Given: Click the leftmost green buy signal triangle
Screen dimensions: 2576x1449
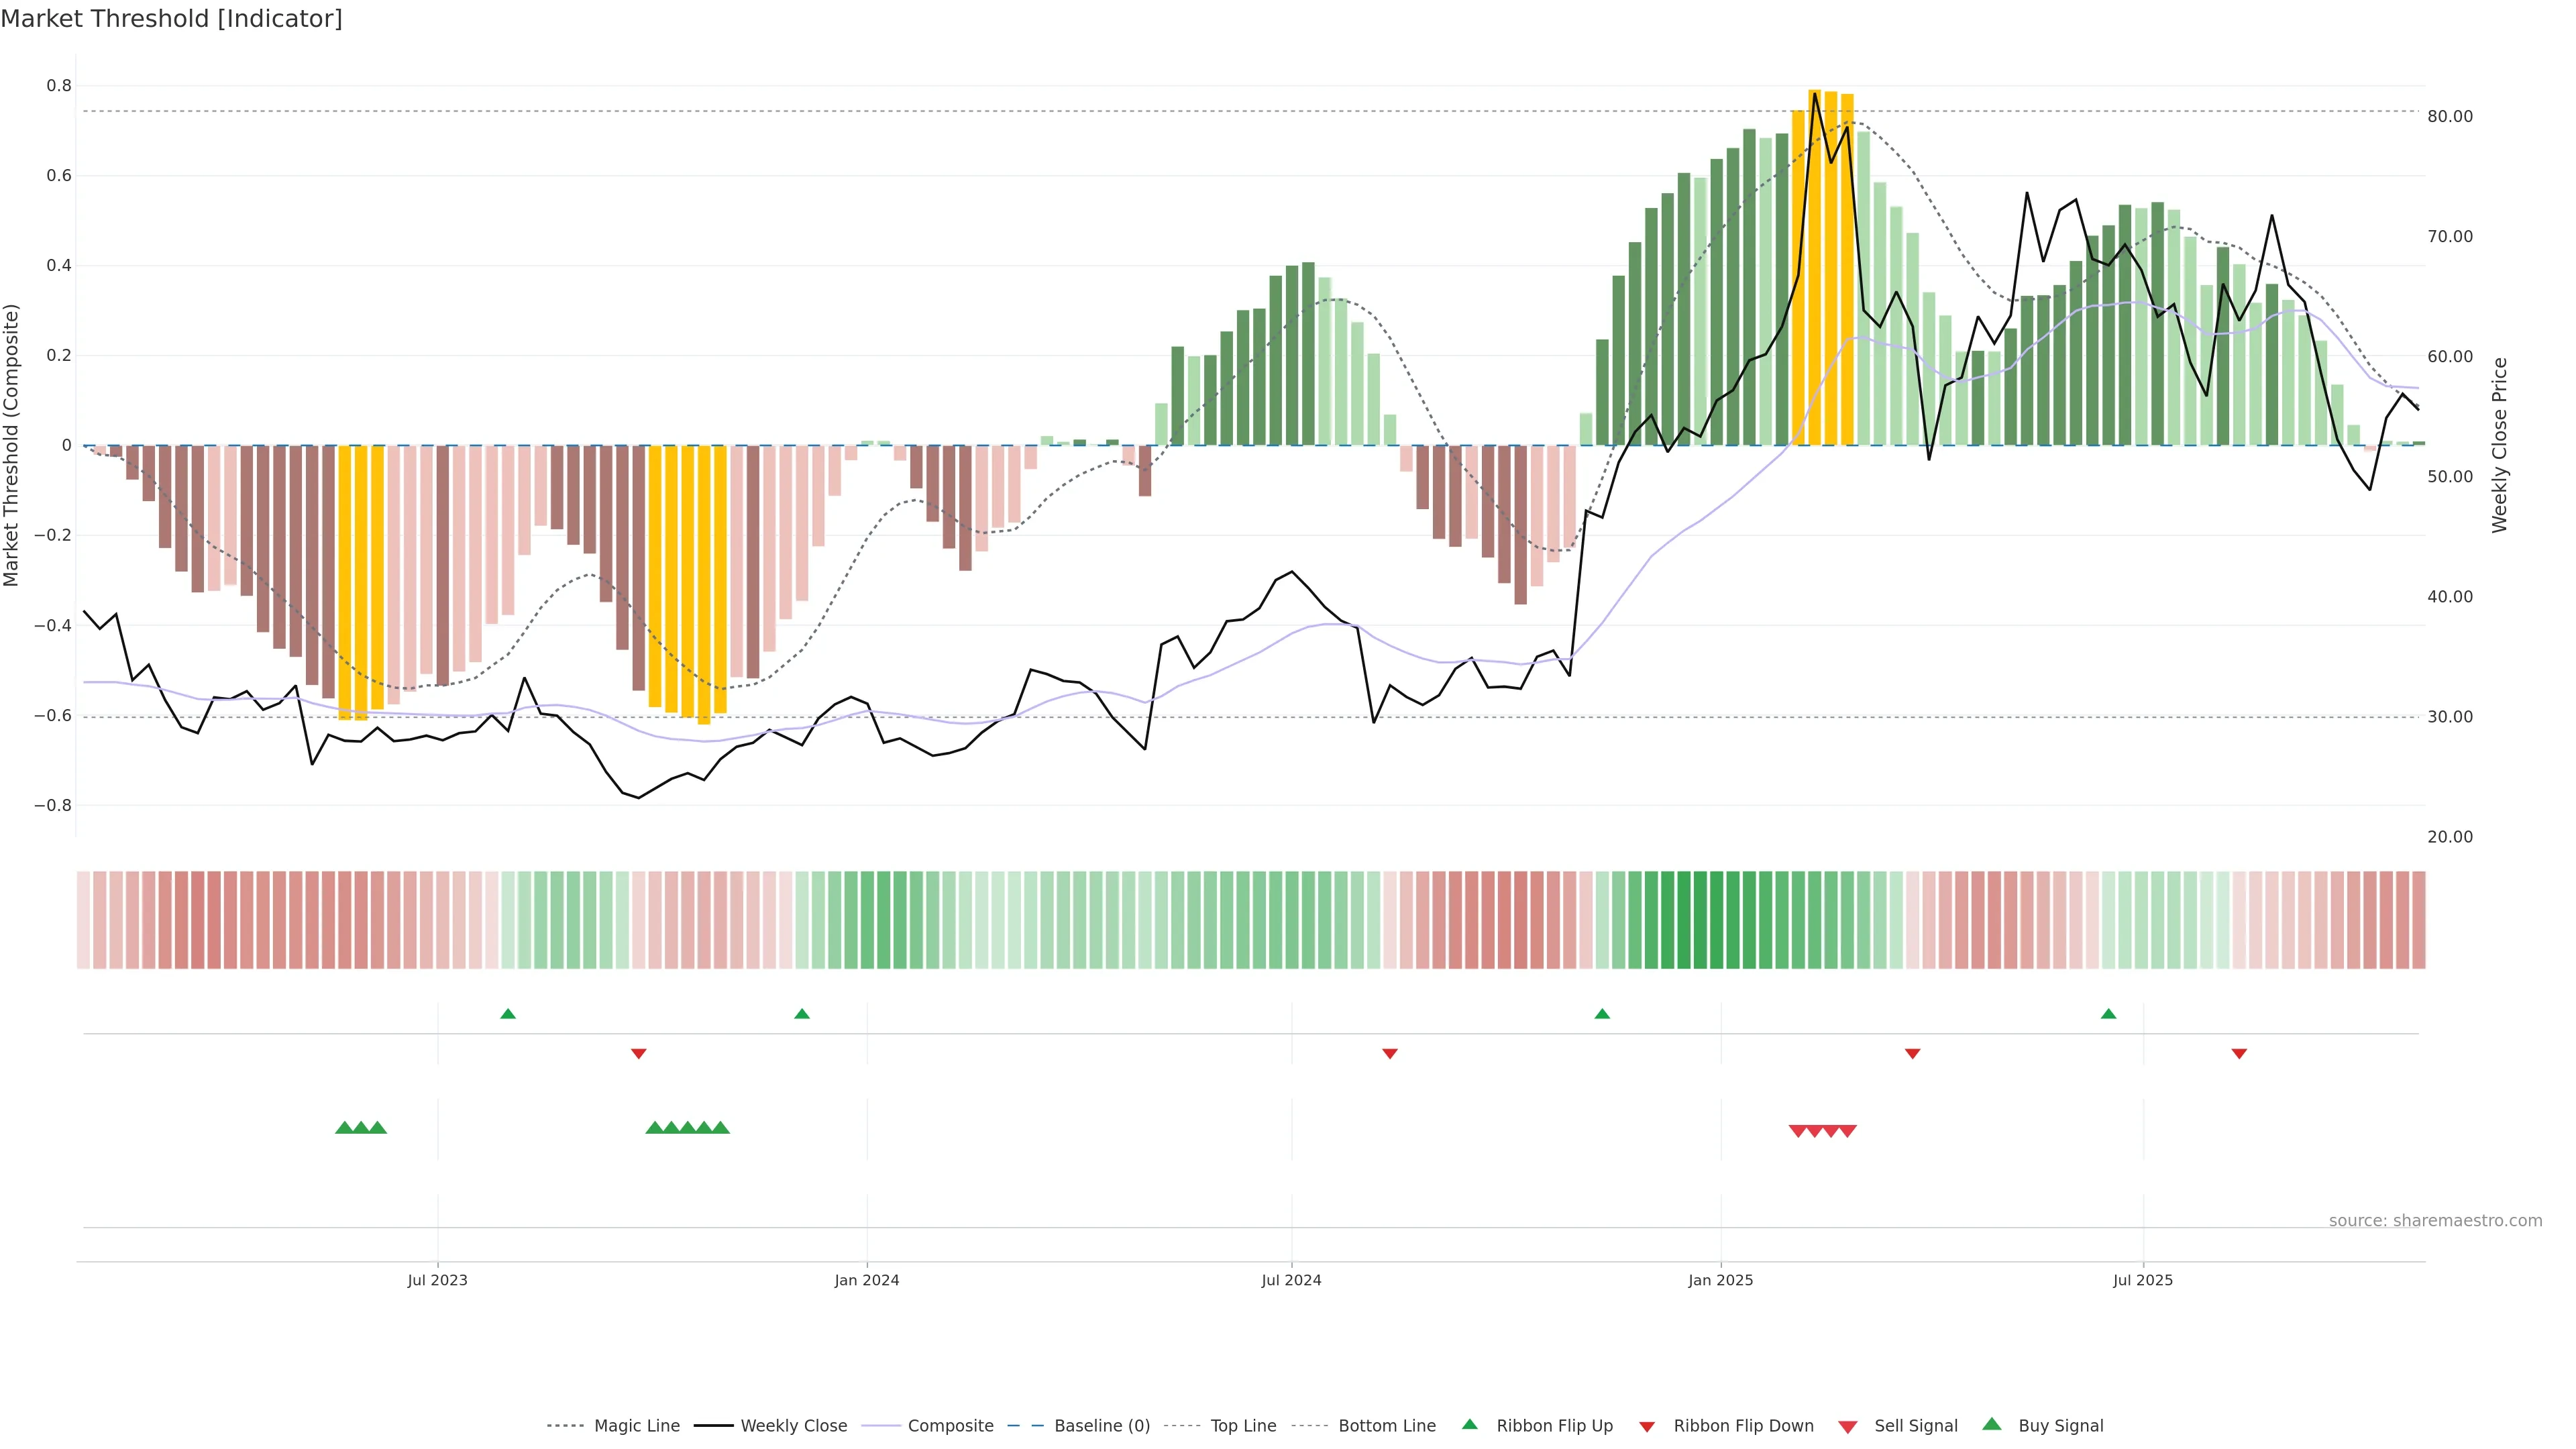Looking at the screenshot, I should [344, 1128].
